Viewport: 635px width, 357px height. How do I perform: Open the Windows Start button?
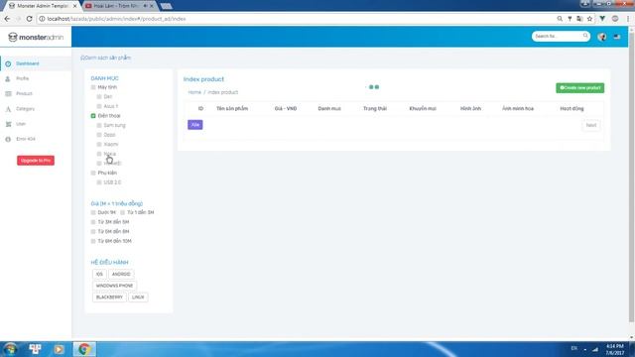tap(10, 349)
